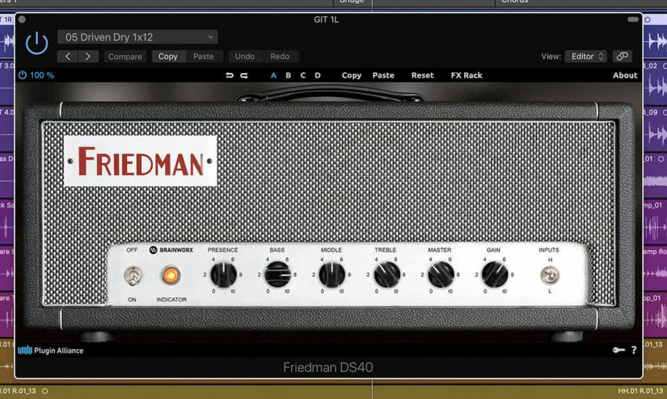Select settings slot B
The width and height of the screenshot is (667, 399).
288,76
